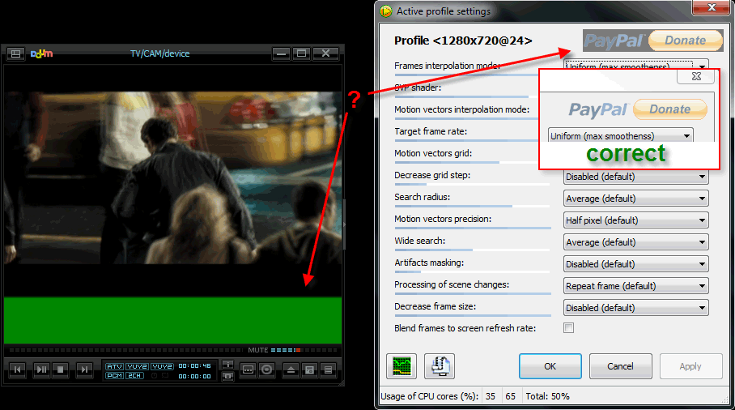Image resolution: width=735 pixels, height=410 pixels.
Task: Open Processing of scene changes dropdown
Action: 635,286
